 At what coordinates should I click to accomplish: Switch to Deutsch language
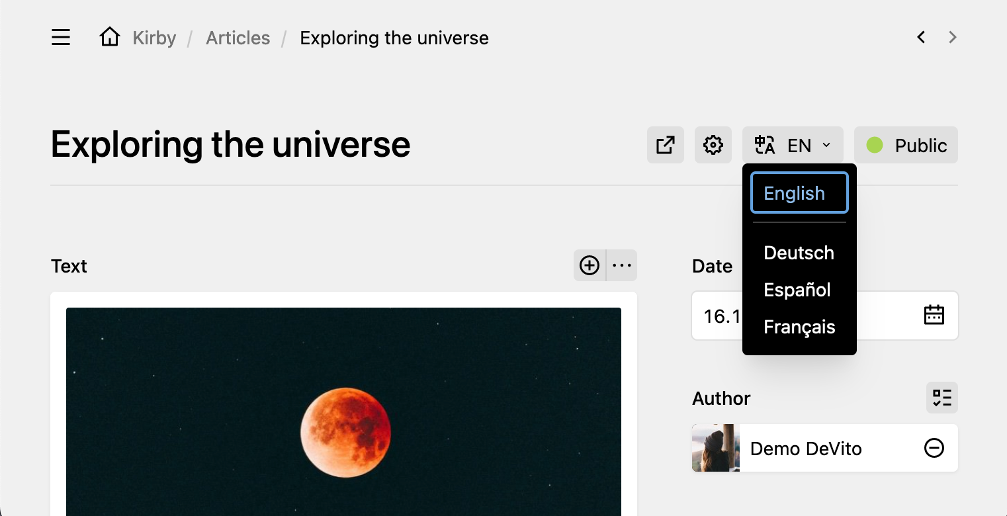(x=799, y=253)
